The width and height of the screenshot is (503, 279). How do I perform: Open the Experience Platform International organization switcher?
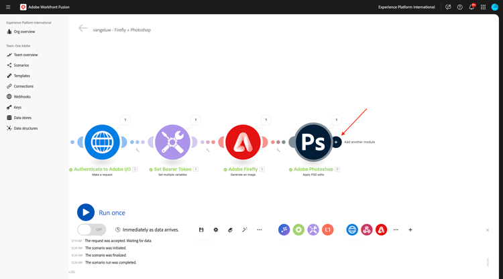coord(406,7)
